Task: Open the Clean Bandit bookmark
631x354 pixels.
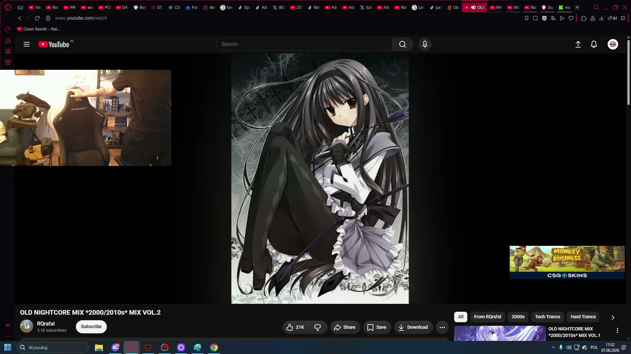Action: (x=38, y=29)
